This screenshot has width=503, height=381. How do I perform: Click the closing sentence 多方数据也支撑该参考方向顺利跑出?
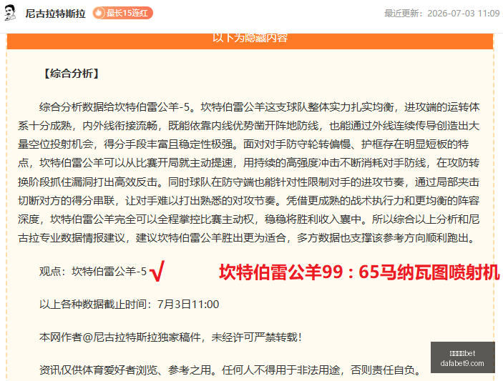pyautogui.click(x=385, y=238)
